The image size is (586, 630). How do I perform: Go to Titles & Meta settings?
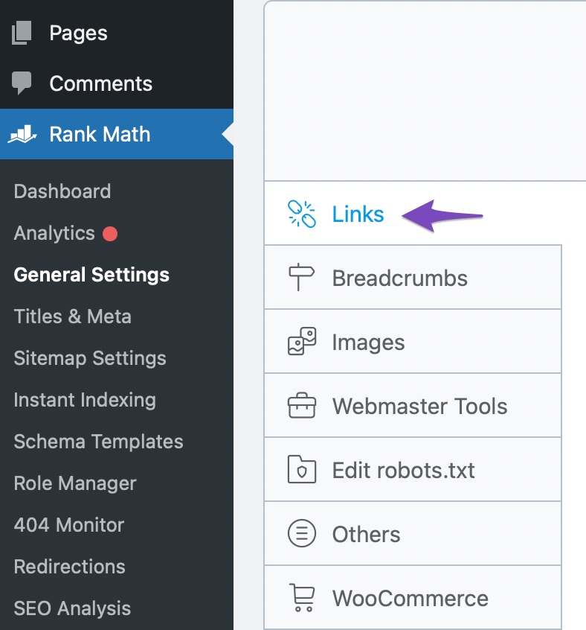(x=73, y=316)
